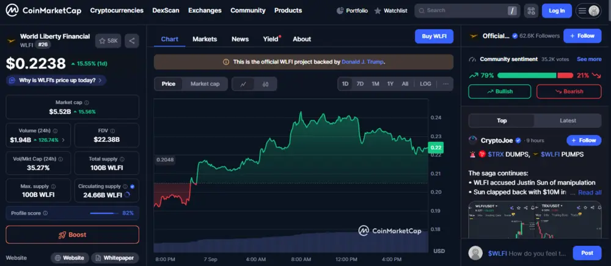The width and height of the screenshot is (611, 266).
Task: Click Market cap info icon
Action: point(87,103)
